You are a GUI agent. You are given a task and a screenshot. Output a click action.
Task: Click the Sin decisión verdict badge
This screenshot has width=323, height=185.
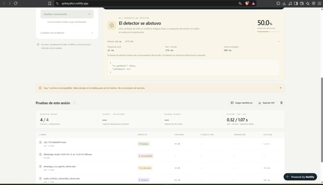click(x=145, y=168)
